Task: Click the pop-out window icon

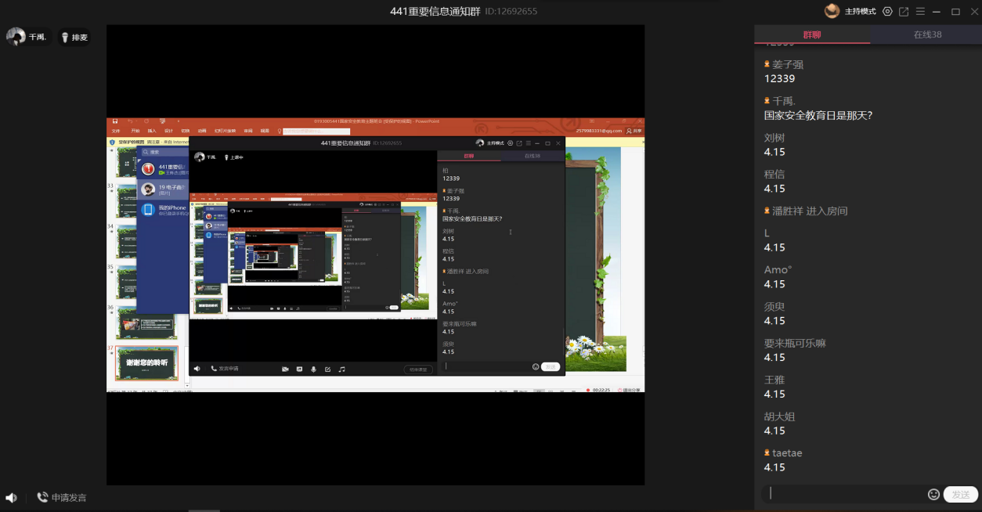Action: pyautogui.click(x=904, y=12)
